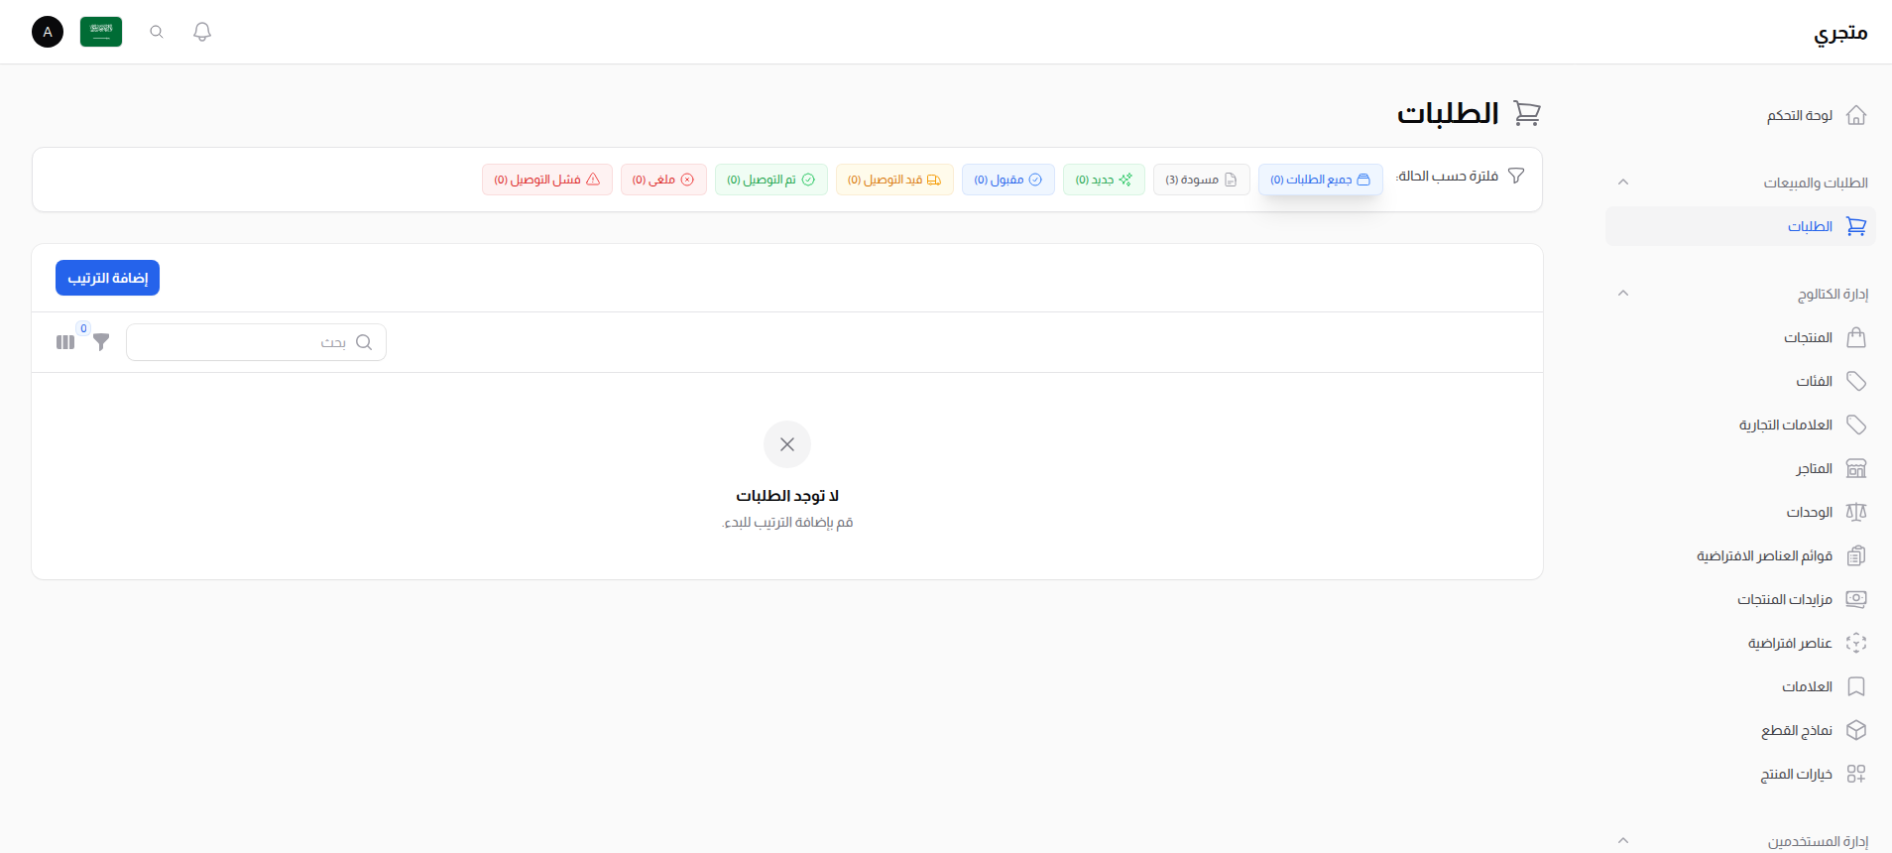This screenshot has width=1892, height=853.
Task: Open search via the header magnifier icon
Action: click(157, 32)
